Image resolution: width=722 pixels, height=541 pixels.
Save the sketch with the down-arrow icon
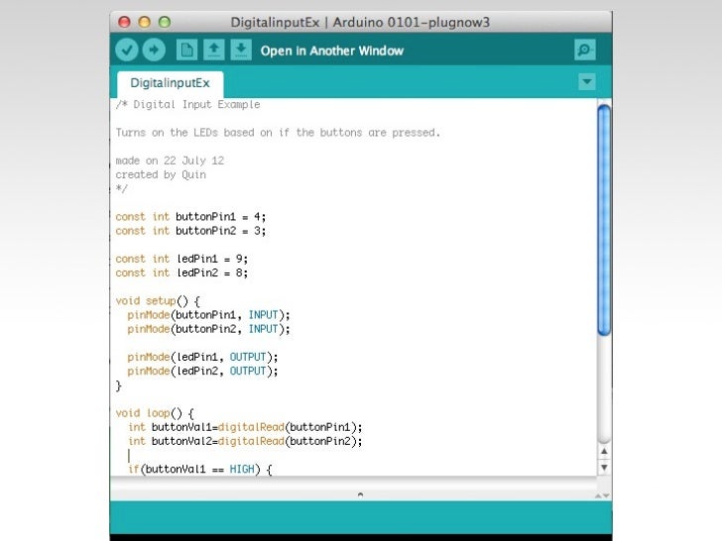(241, 50)
